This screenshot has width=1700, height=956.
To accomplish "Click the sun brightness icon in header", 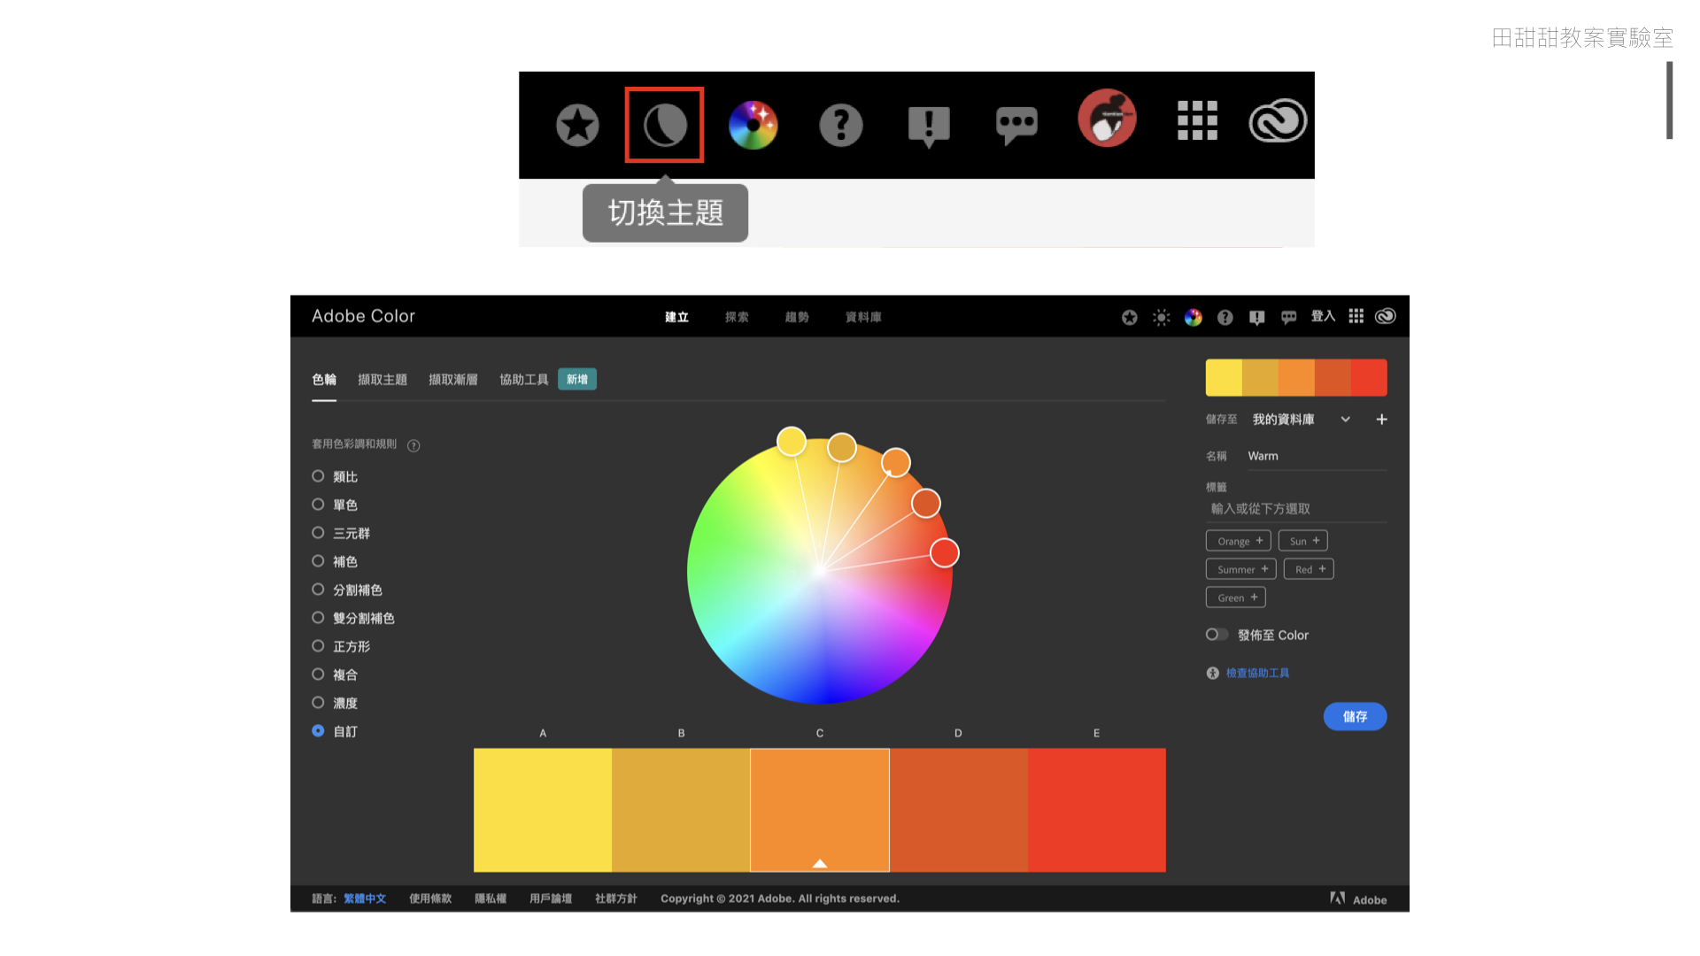I will tap(1161, 317).
